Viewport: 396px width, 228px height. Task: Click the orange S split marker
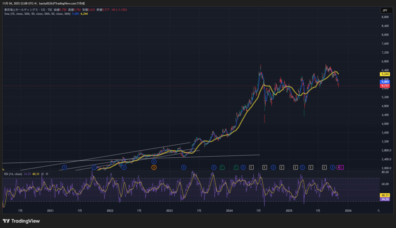(x=154, y=167)
